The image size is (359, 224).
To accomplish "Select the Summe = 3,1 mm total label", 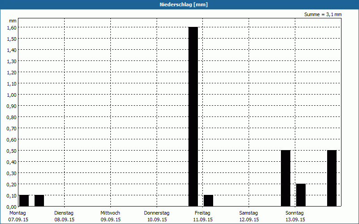I will pyautogui.click(x=323, y=14).
